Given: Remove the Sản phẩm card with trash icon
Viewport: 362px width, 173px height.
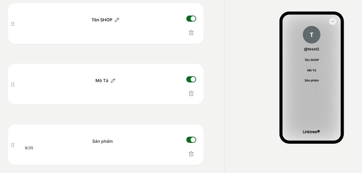Looking at the screenshot, I should 191,154.
